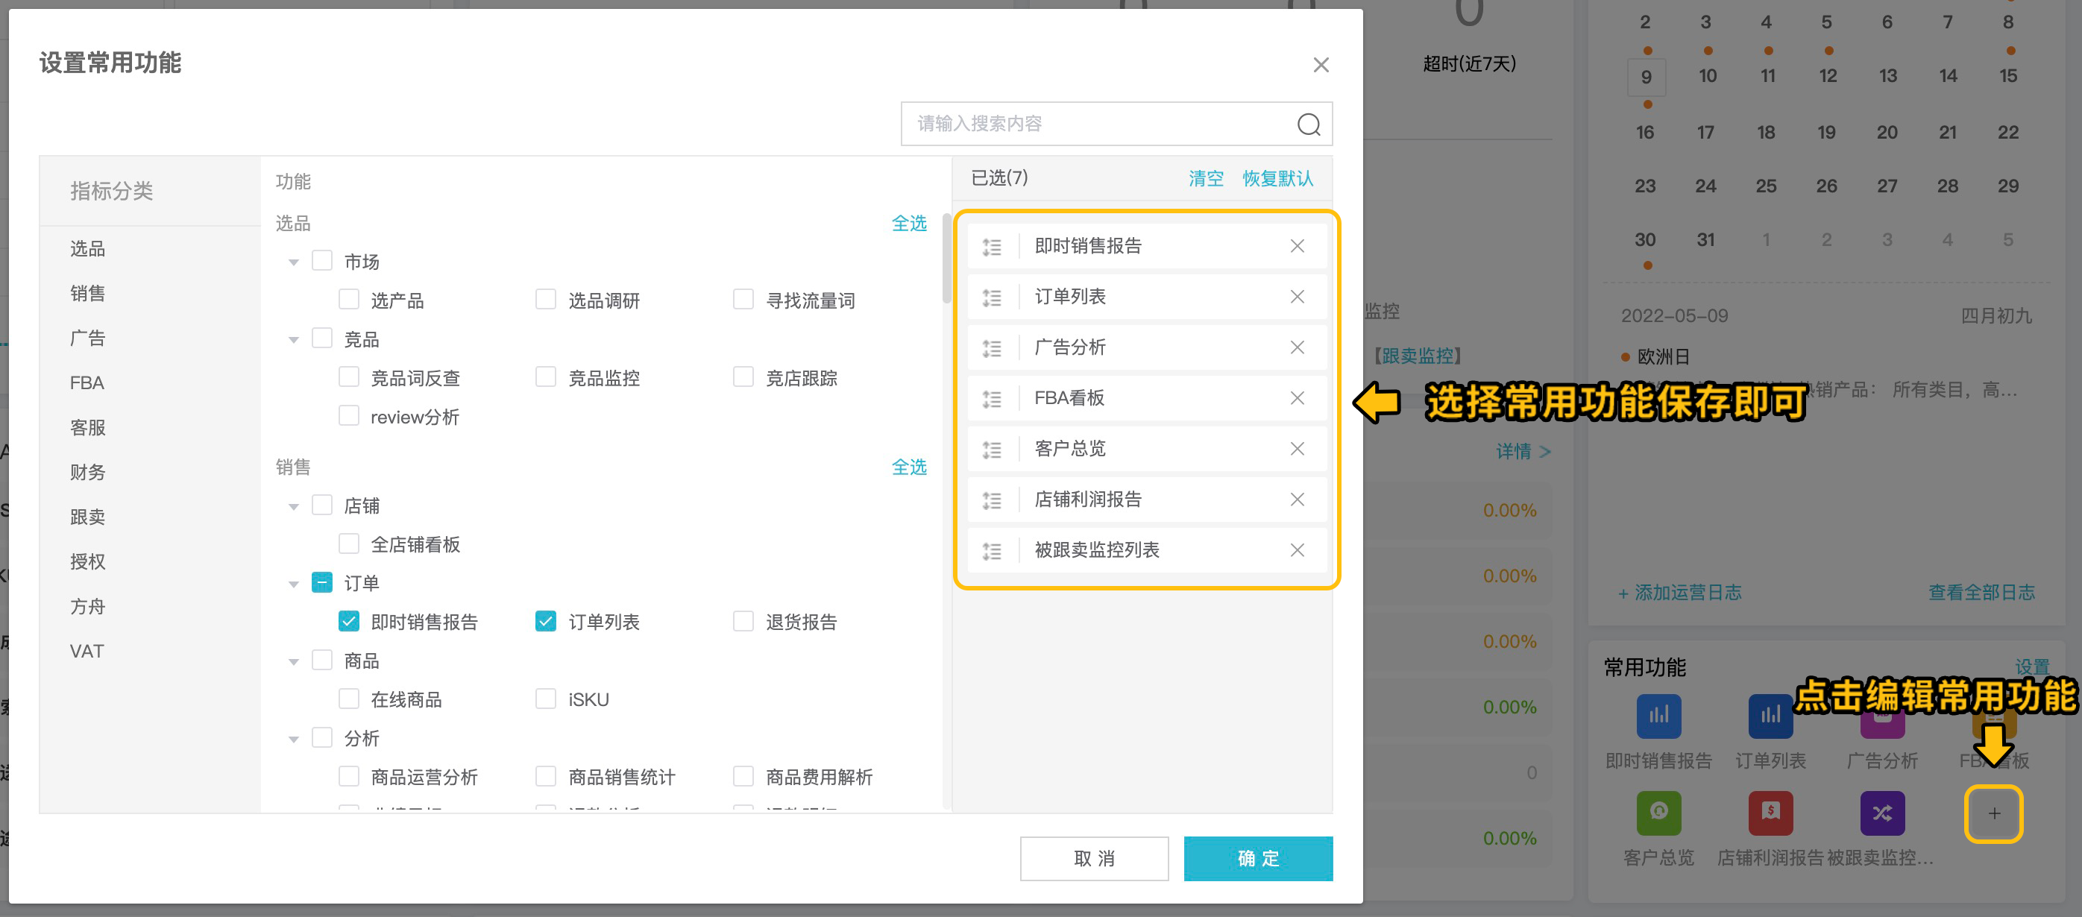Collapse the 店铺 tree group

[293, 506]
